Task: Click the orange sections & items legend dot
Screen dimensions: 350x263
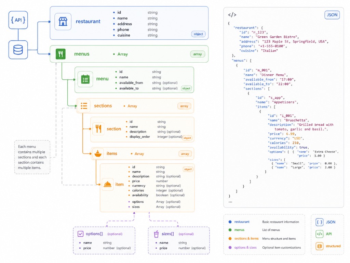Action: coord(230,239)
